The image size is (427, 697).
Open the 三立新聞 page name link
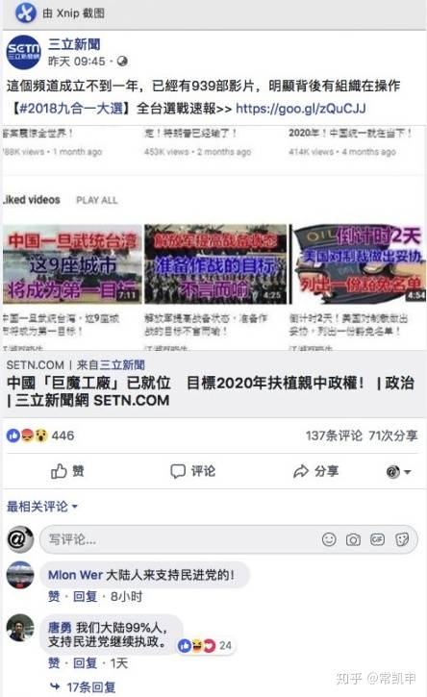[74, 44]
